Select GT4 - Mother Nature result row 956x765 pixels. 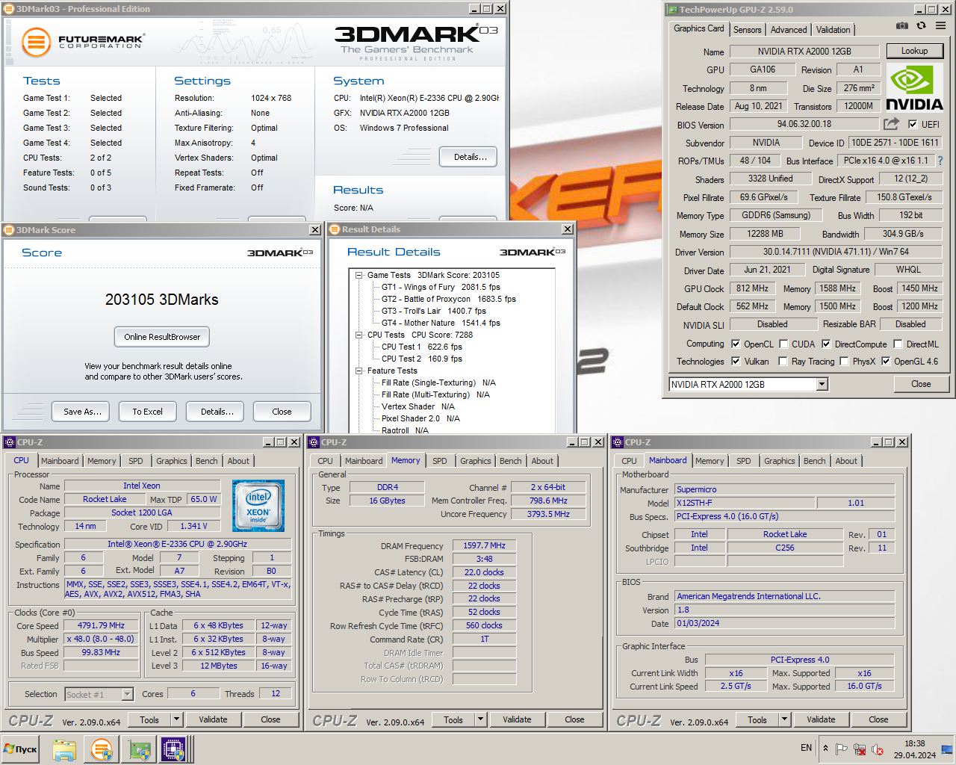440,323
